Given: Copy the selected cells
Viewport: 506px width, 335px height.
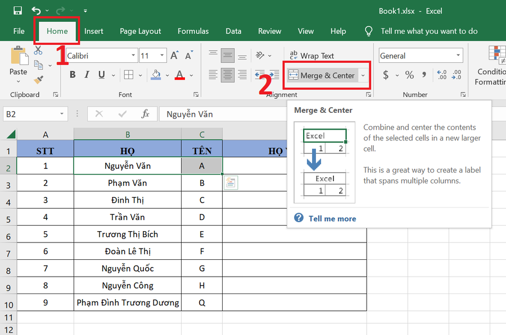Looking at the screenshot, I should coord(39,65).
